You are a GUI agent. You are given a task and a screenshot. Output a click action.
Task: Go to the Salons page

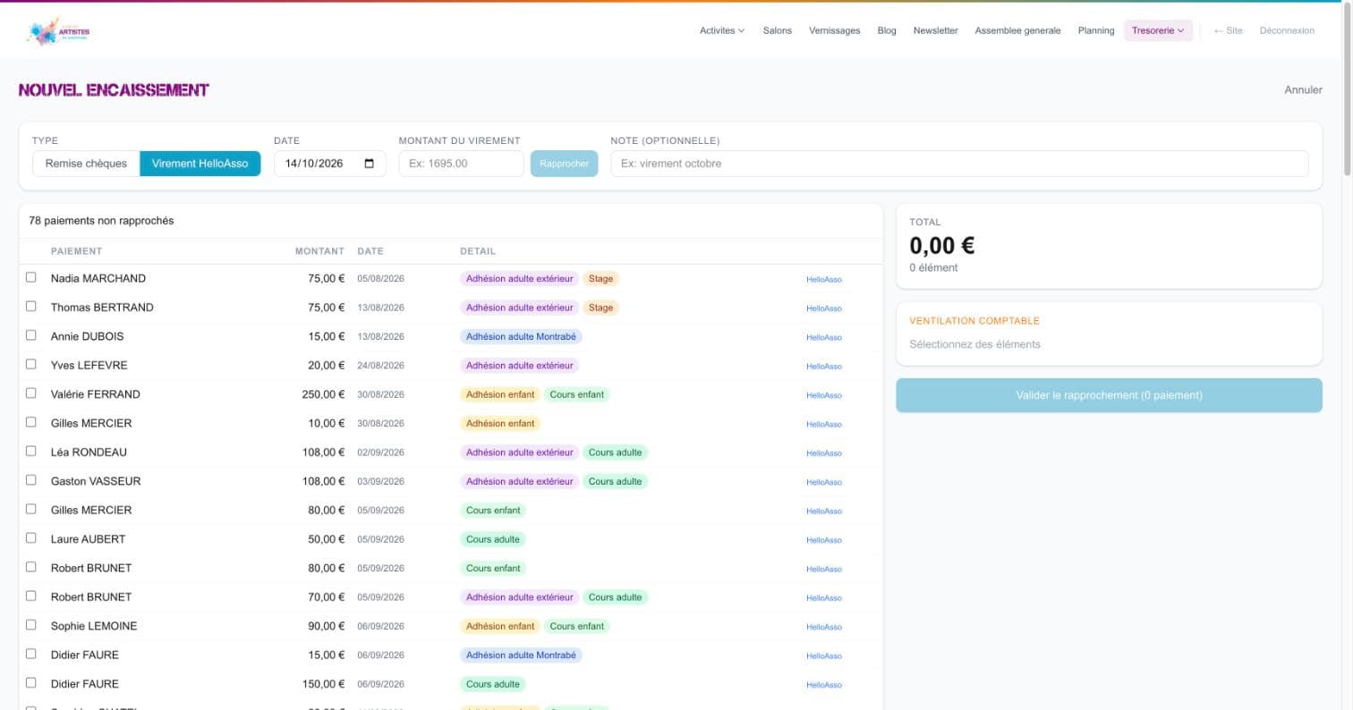tap(777, 30)
